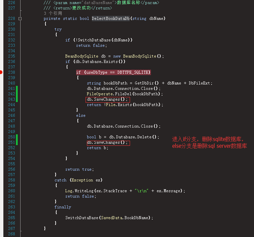
Task: Remove the breakpoint marker at line 238
Action: click(x=1, y=72)
